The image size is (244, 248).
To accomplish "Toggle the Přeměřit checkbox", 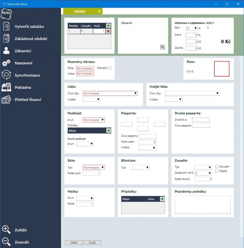I will [x=110, y=68].
